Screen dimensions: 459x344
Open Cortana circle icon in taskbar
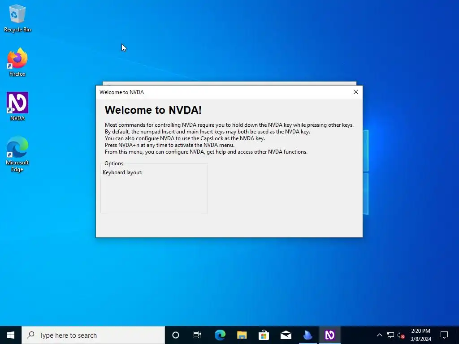(x=175, y=335)
